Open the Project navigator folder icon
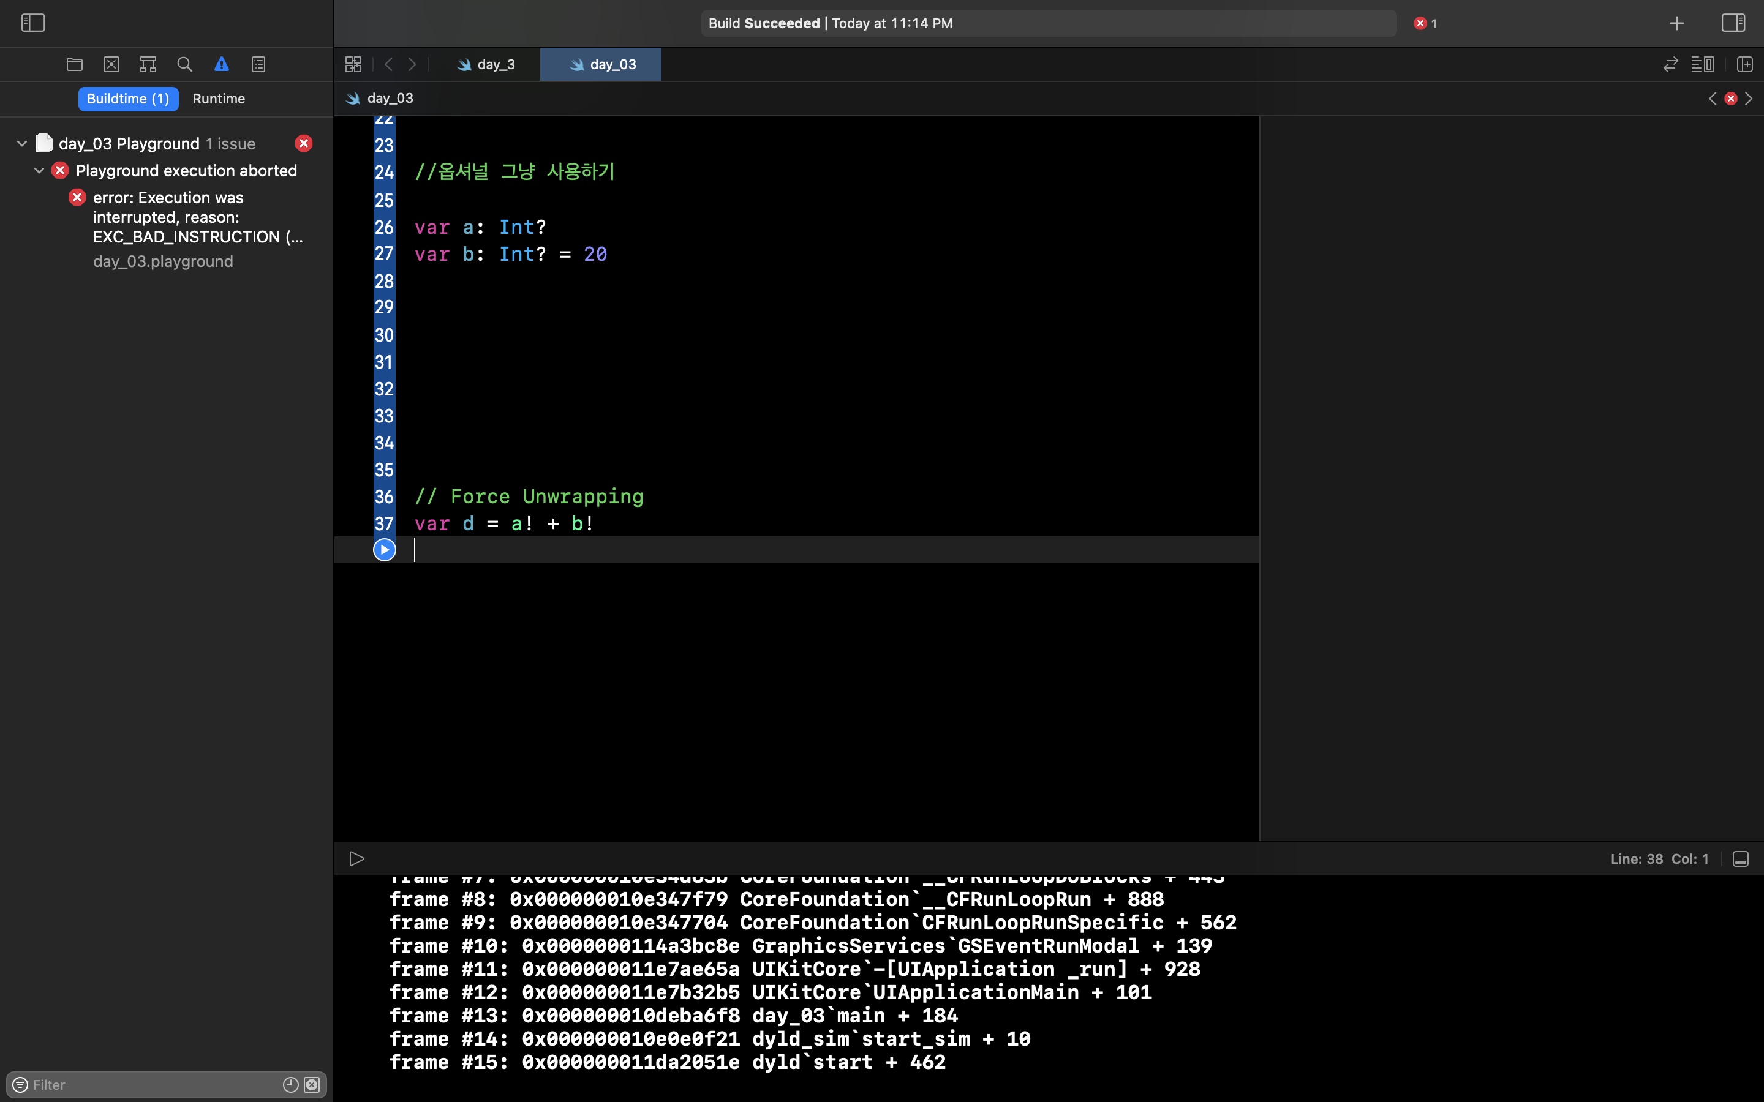The image size is (1764, 1102). click(x=74, y=64)
